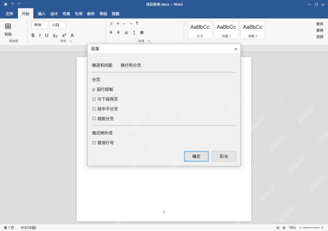Open the 设计 ribbon tab

[54, 13]
